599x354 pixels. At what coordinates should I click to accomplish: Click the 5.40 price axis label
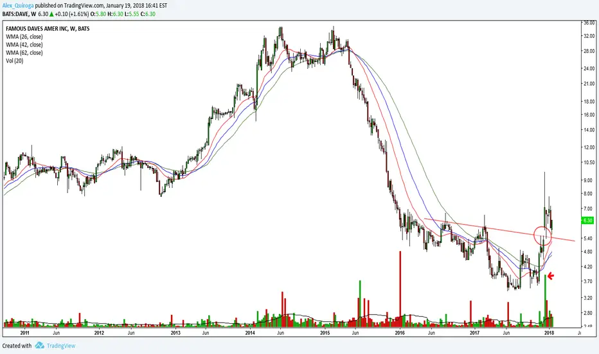(588, 238)
